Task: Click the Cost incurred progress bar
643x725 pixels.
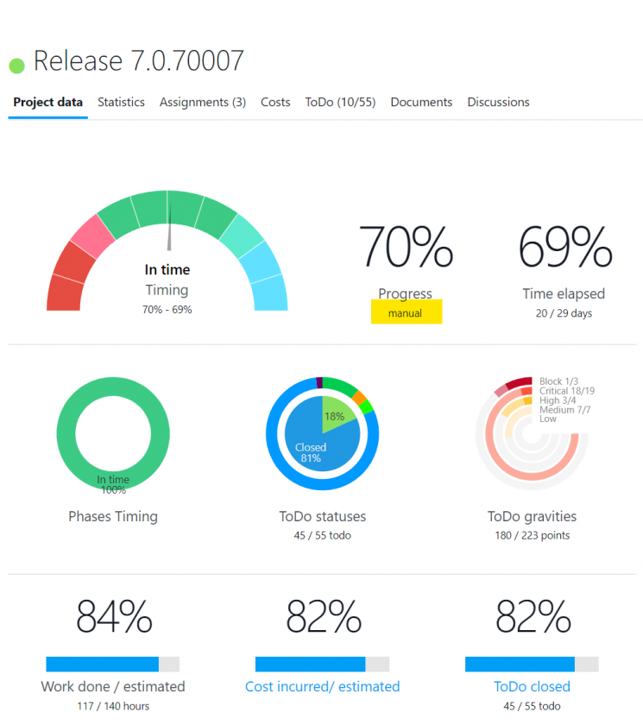Action: 322,664
